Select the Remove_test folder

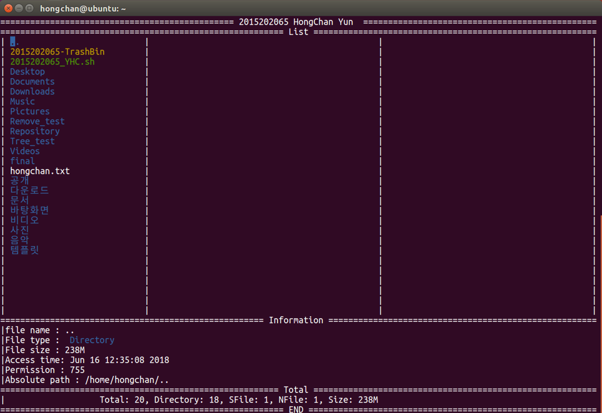click(37, 121)
